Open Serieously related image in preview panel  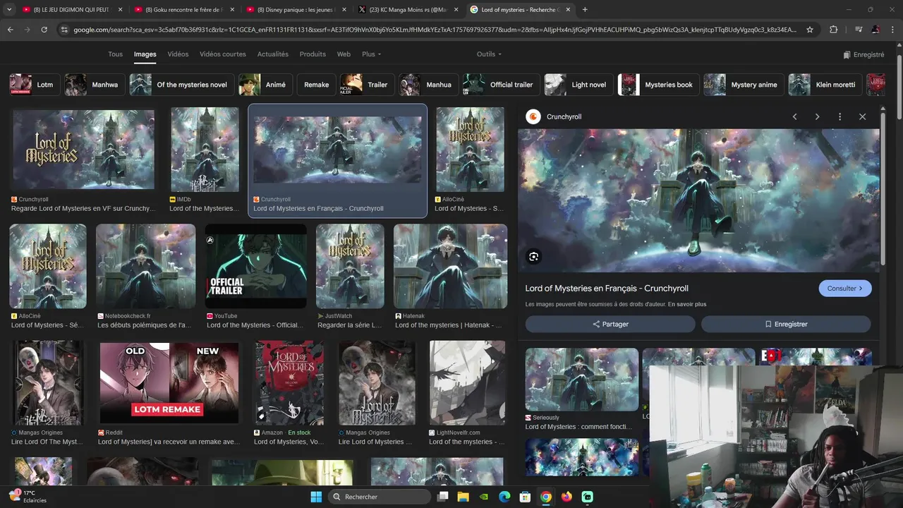pos(581,380)
